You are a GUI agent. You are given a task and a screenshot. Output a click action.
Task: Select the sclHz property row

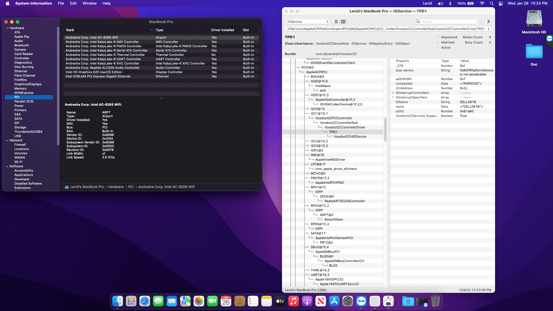coord(442,111)
